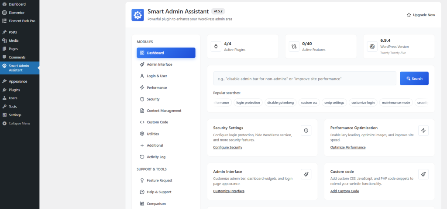This screenshot has height=209, width=447.
Task: Click the Custom code card icon
Action: pyautogui.click(x=423, y=174)
